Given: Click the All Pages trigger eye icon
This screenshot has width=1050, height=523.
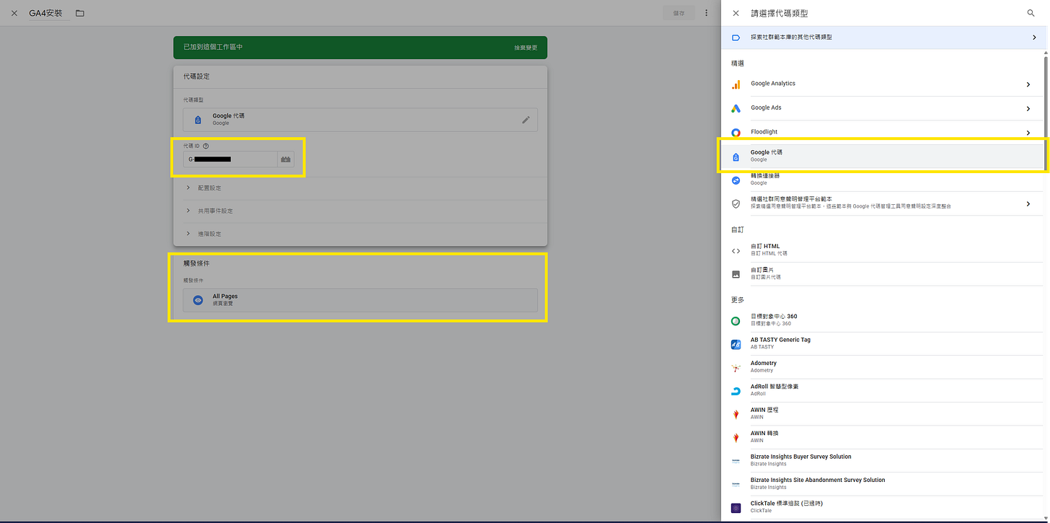Looking at the screenshot, I should pyautogui.click(x=198, y=300).
